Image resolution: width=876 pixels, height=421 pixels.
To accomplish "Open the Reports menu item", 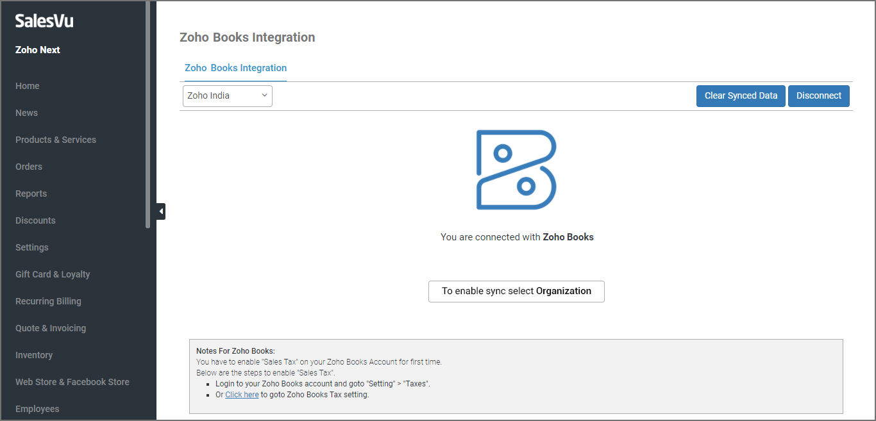I will (31, 194).
